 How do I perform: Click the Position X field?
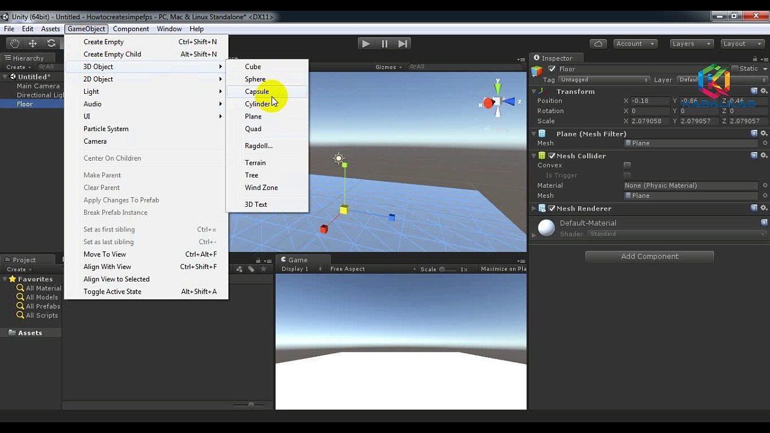click(x=649, y=101)
